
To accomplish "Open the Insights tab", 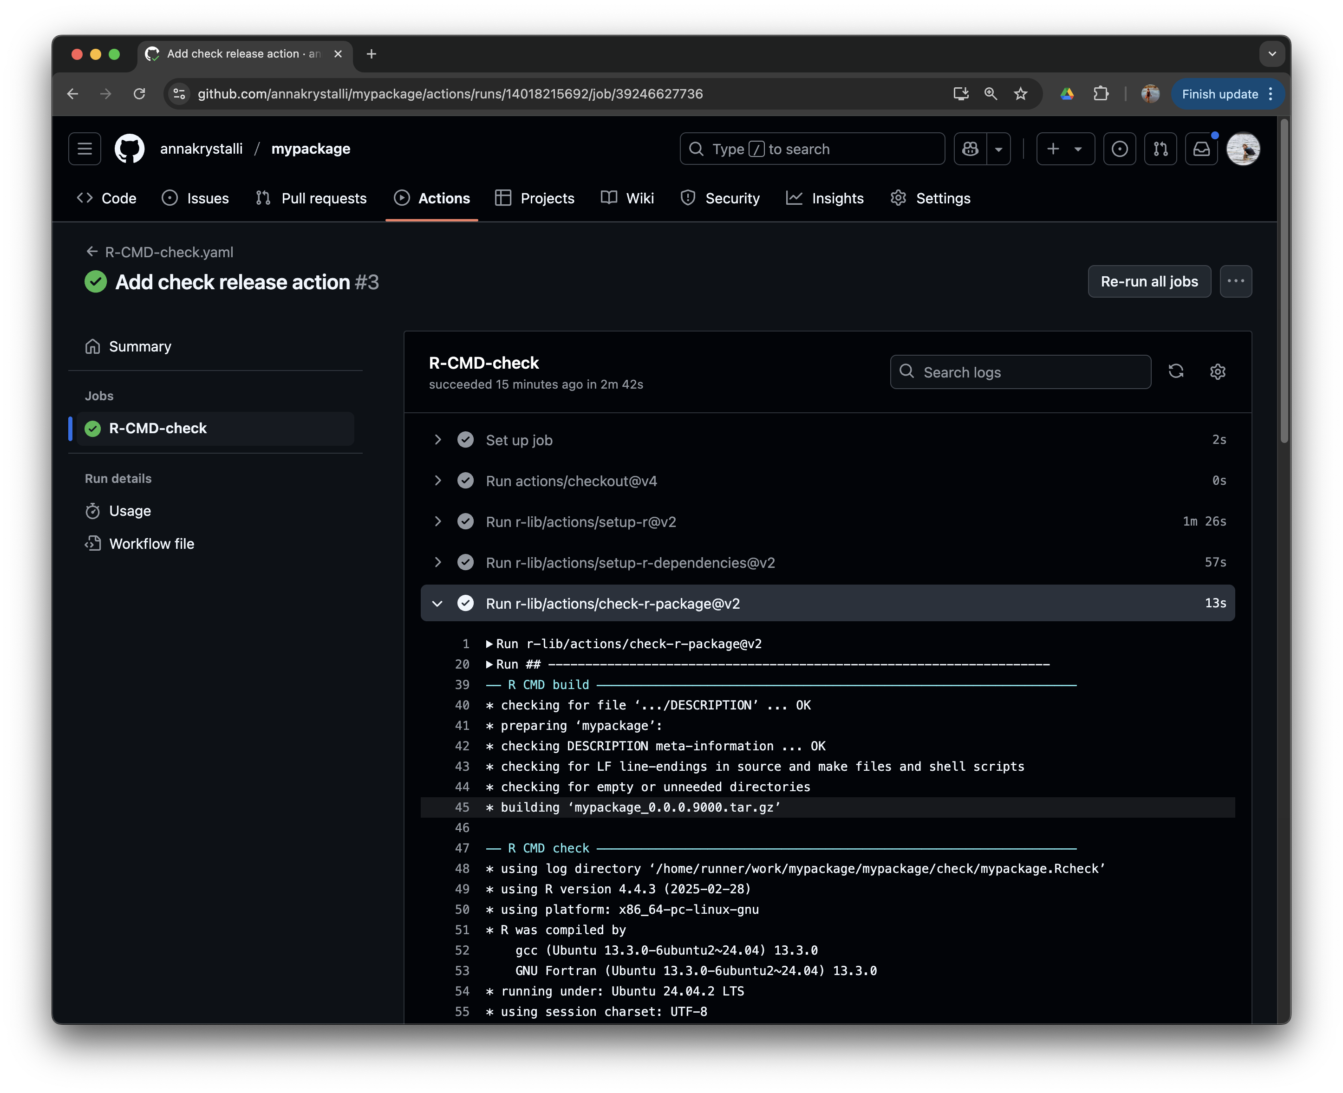I will click(825, 198).
